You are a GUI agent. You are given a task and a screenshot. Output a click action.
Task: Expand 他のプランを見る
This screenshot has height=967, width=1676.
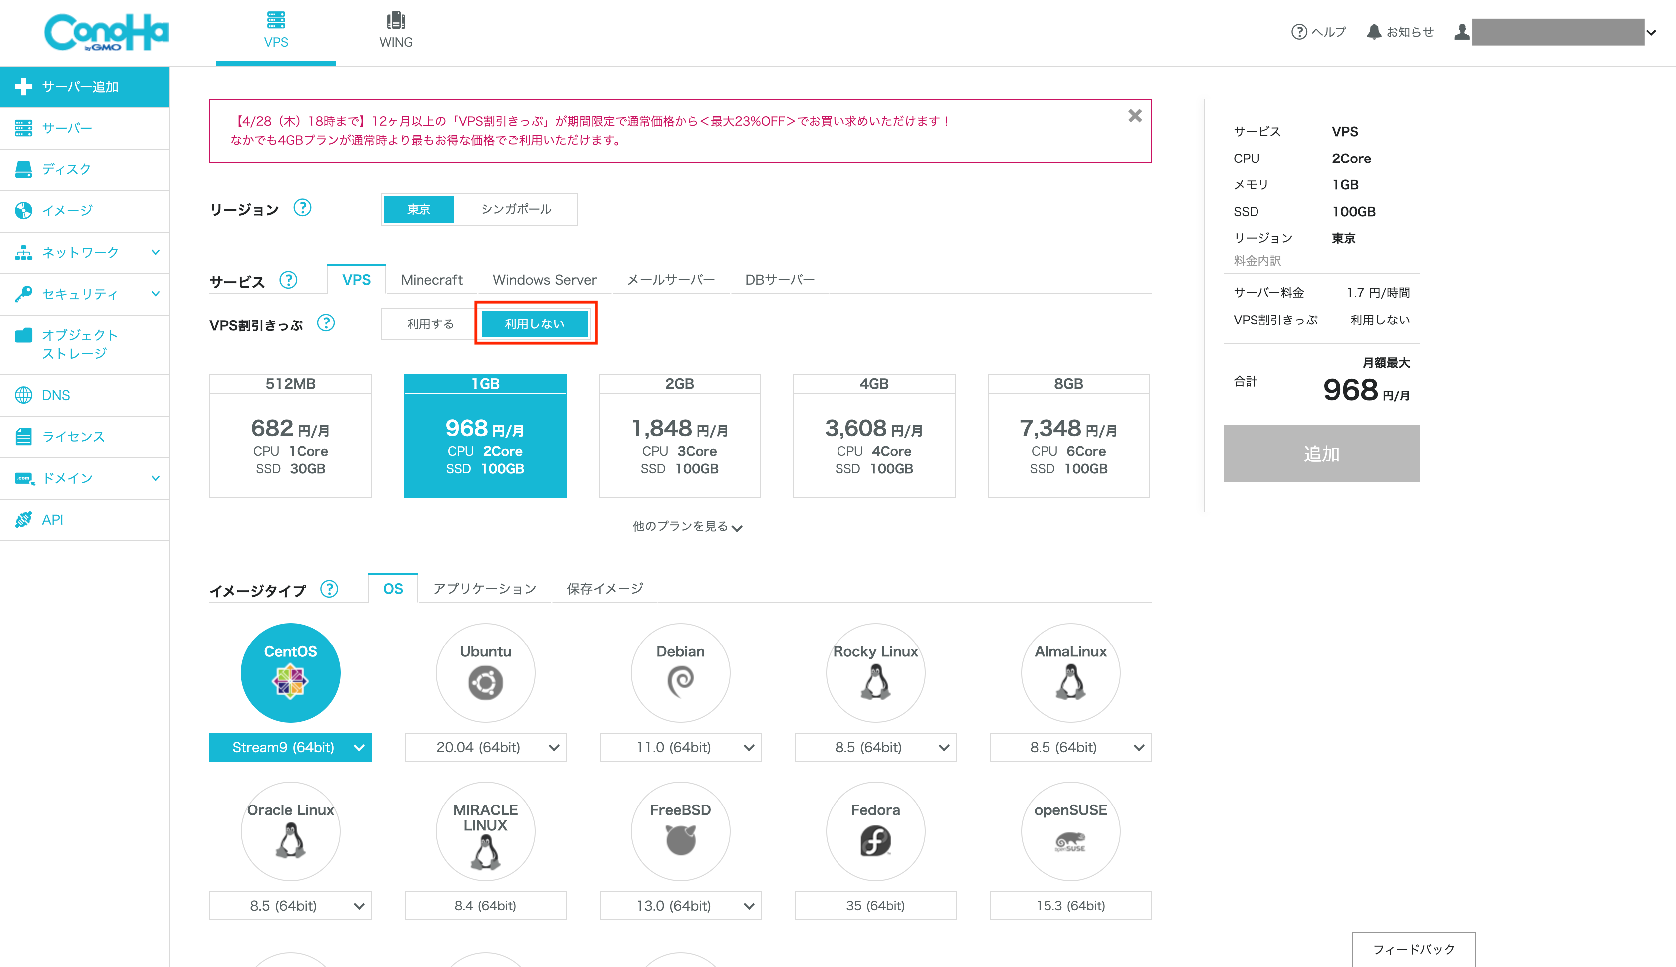[687, 527]
